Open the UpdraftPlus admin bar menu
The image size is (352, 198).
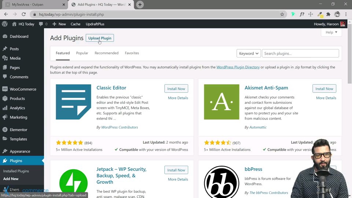95,24
